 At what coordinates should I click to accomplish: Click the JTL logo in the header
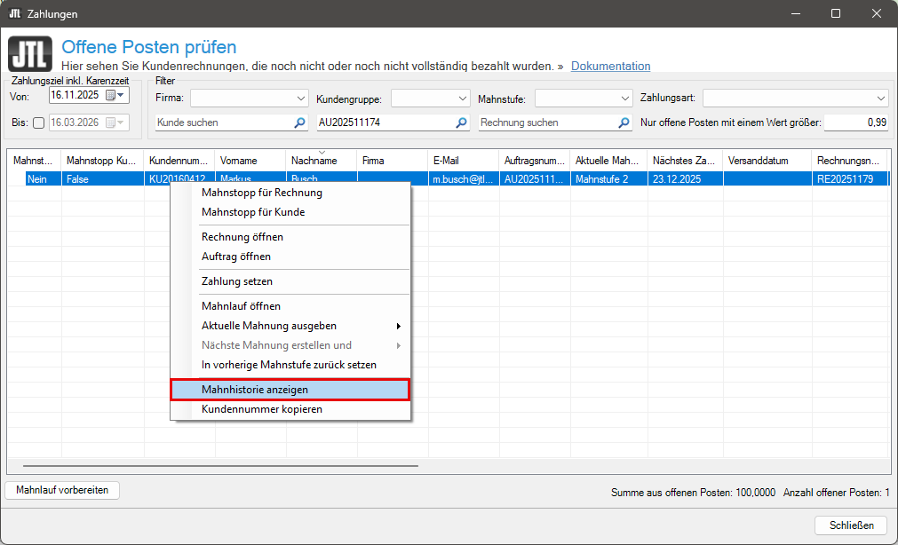click(29, 54)
